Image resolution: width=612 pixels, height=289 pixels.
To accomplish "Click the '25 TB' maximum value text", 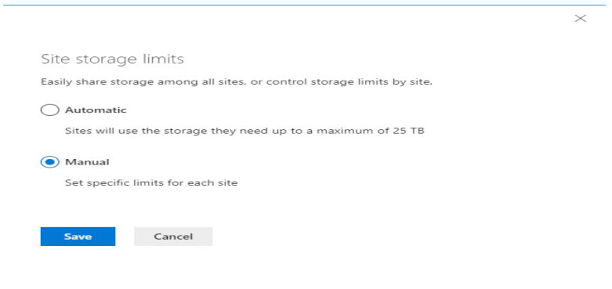I will [x=408, y=130].
